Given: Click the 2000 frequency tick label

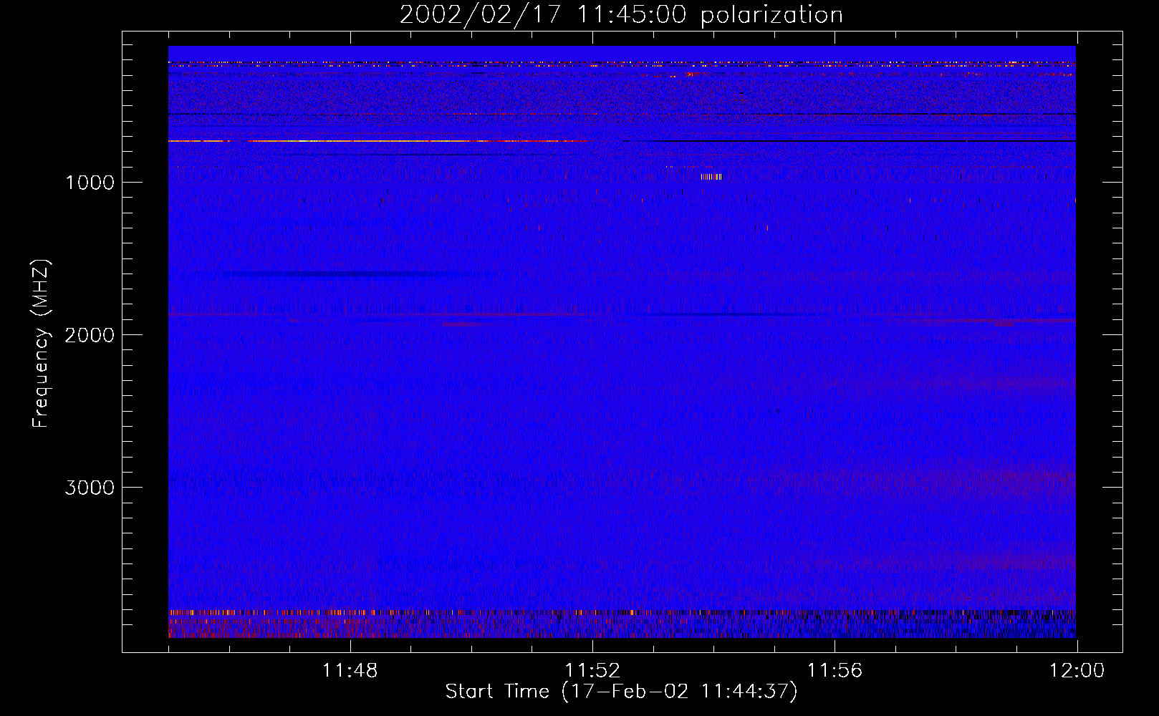Looking at the screenshot, I should tap(90, 335).
